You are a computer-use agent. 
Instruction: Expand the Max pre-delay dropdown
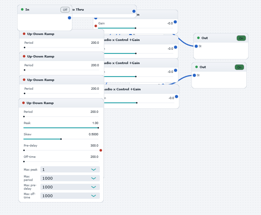[70, 187]
